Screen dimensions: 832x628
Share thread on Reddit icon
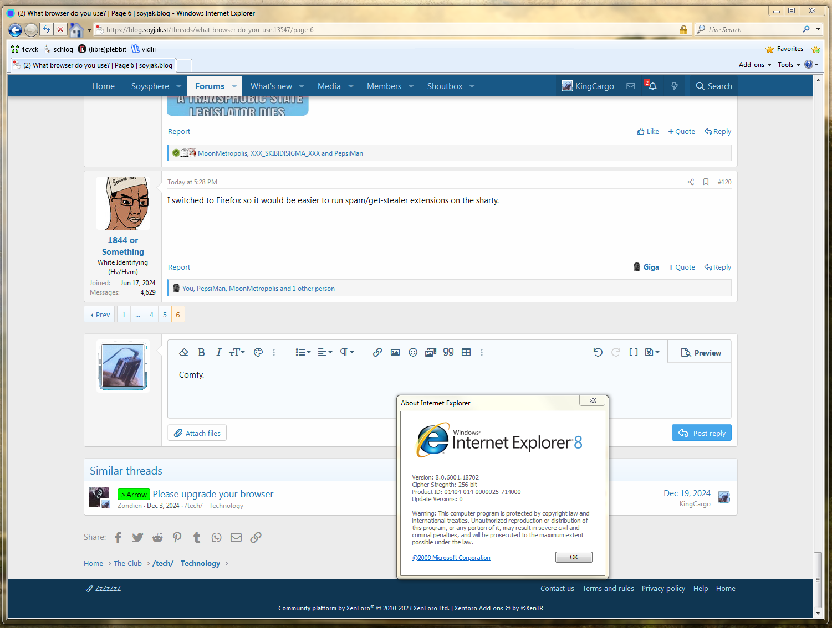click(x=157, y=537)
